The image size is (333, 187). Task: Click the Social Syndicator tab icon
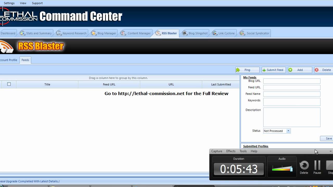pyautogui.click(x=242, y=33)
